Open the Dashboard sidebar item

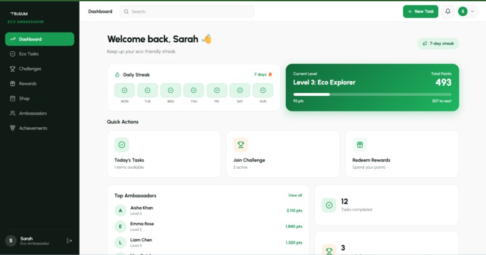pos(40,39)
